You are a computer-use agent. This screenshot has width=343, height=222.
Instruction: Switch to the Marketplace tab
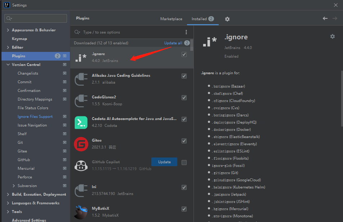171,19
